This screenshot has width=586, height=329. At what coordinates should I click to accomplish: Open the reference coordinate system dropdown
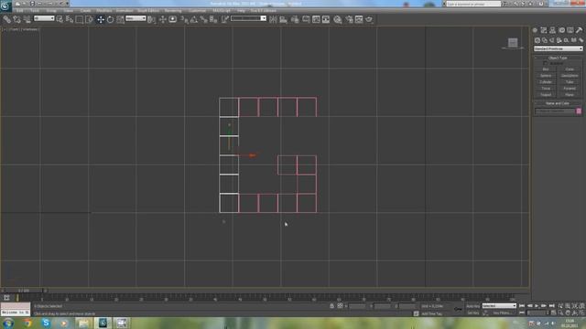point(136,18)
